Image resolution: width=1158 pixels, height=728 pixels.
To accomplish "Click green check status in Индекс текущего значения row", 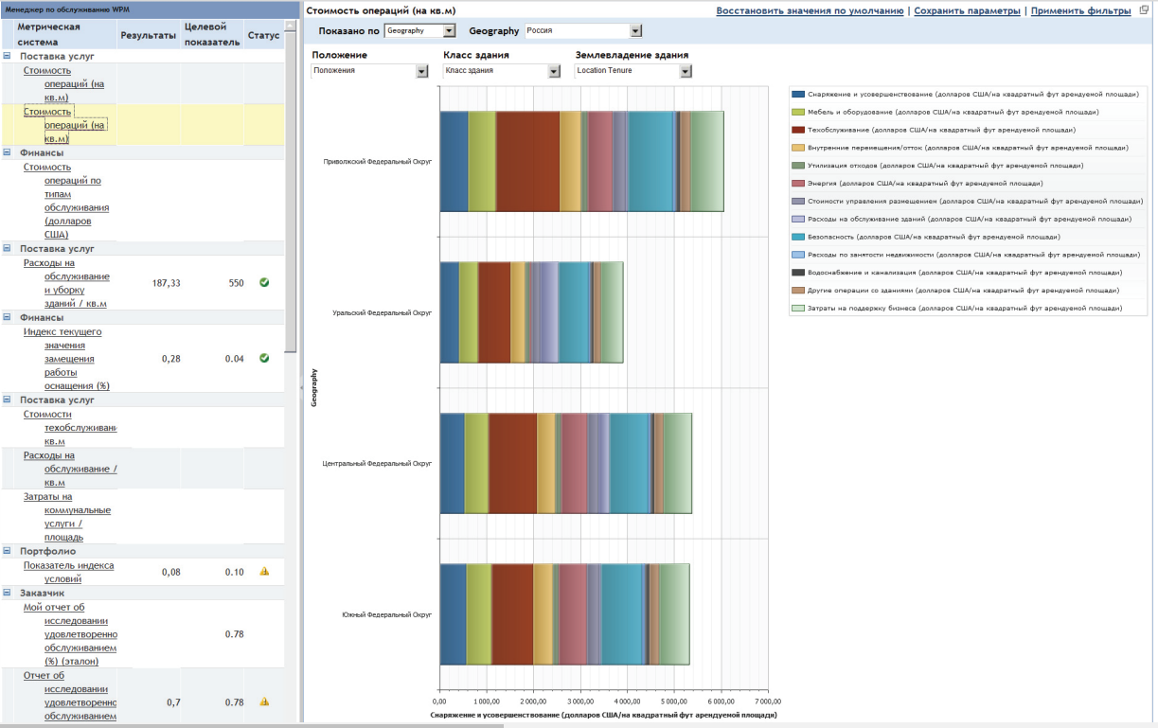I will [x=264, y=358].
